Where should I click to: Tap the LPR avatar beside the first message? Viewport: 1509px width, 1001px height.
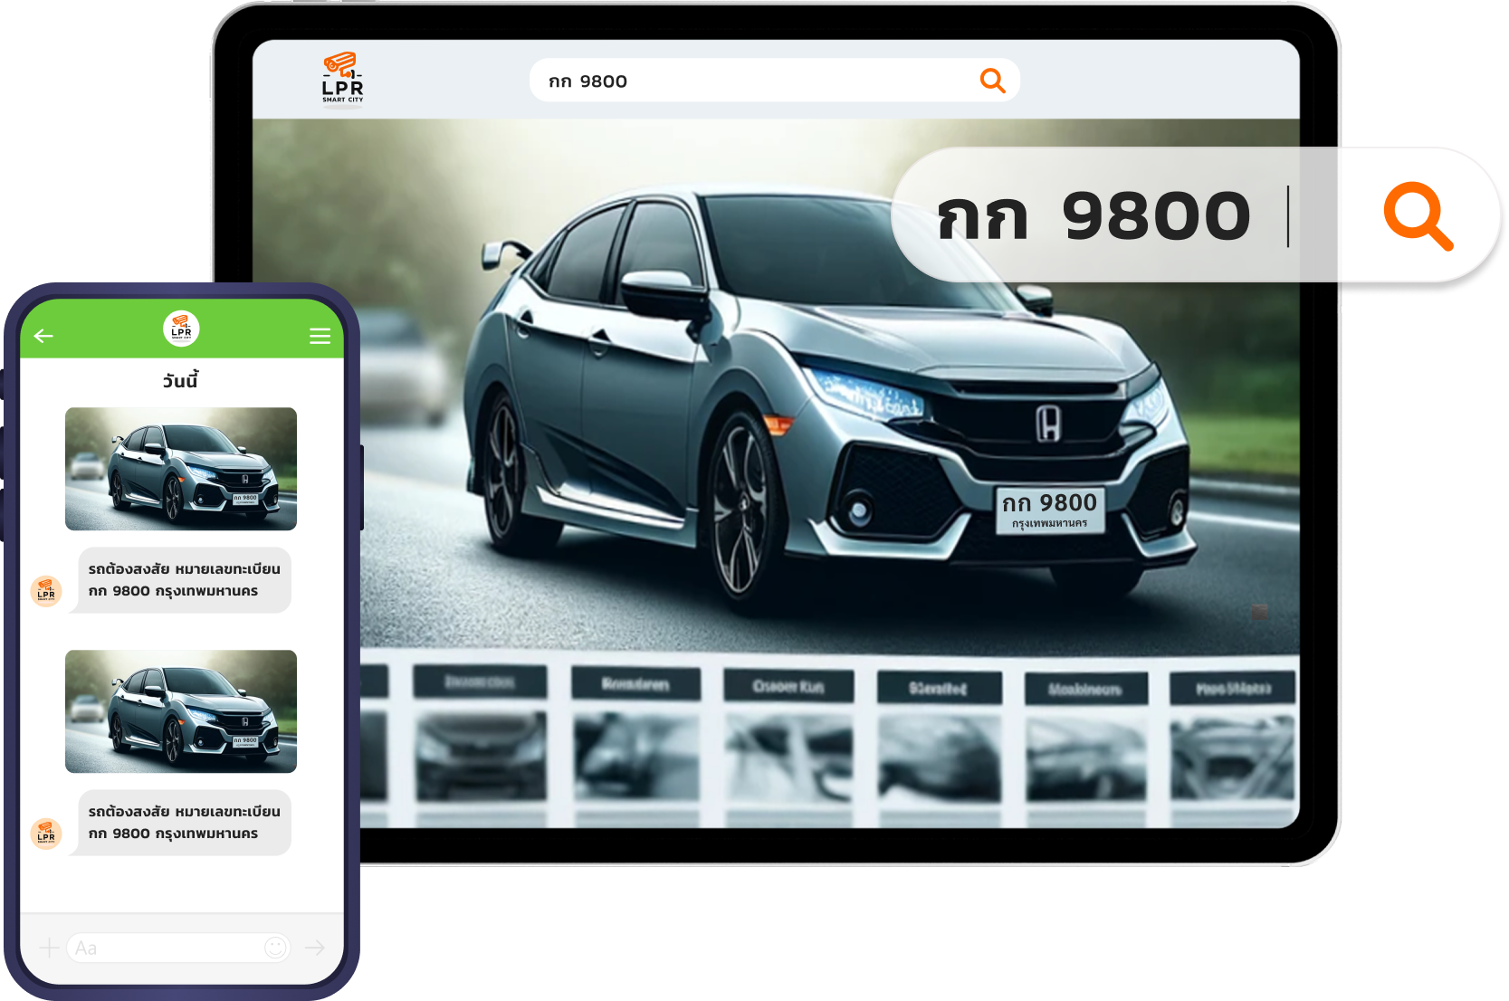[x=46, y=591]
